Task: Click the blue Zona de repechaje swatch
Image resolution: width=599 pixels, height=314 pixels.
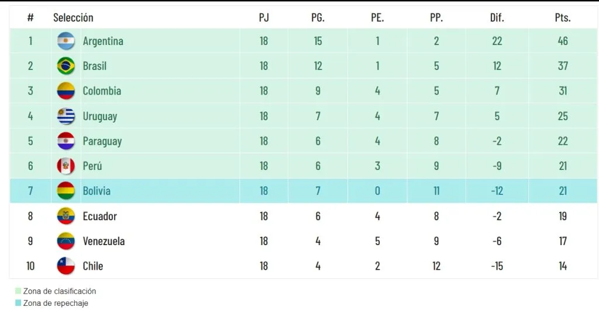Action: point(18,303)
